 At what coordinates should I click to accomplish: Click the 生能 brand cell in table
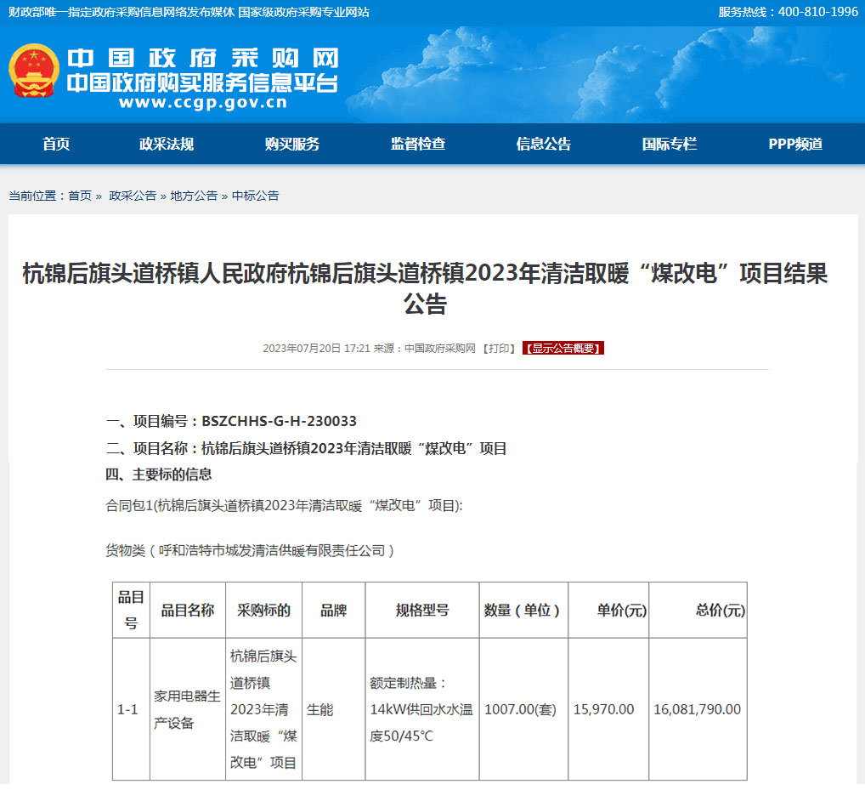(x=320, y=709)
